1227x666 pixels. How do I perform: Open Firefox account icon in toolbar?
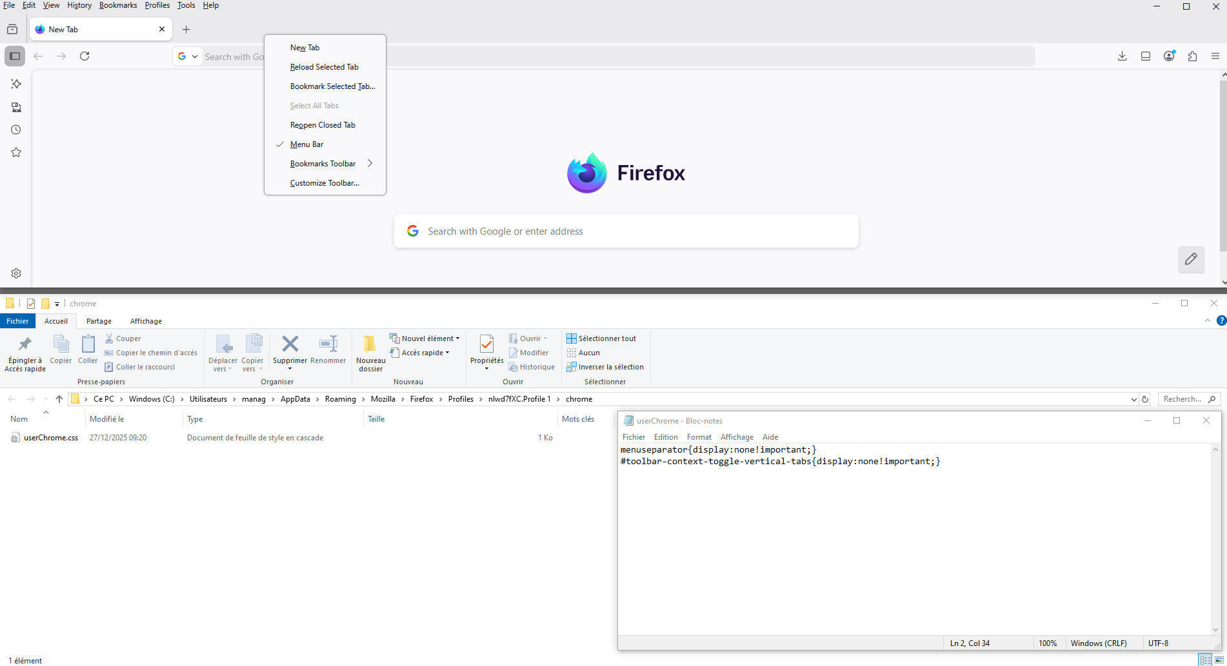(1169, 56)
